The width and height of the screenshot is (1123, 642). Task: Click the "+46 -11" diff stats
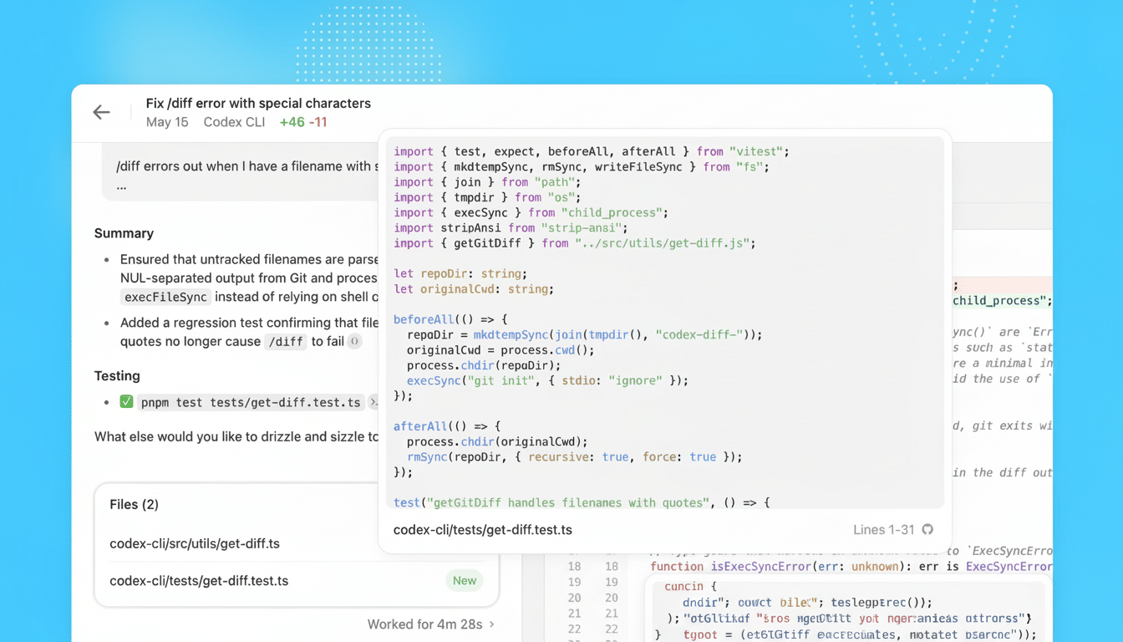coord(302,122)
